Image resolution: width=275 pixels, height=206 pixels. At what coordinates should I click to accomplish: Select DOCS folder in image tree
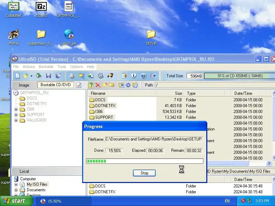32,98
